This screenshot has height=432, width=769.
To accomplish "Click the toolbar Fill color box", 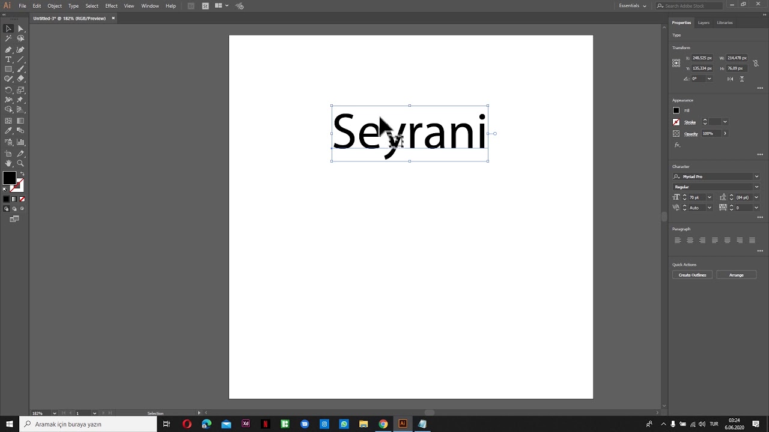I will point(9,178).
